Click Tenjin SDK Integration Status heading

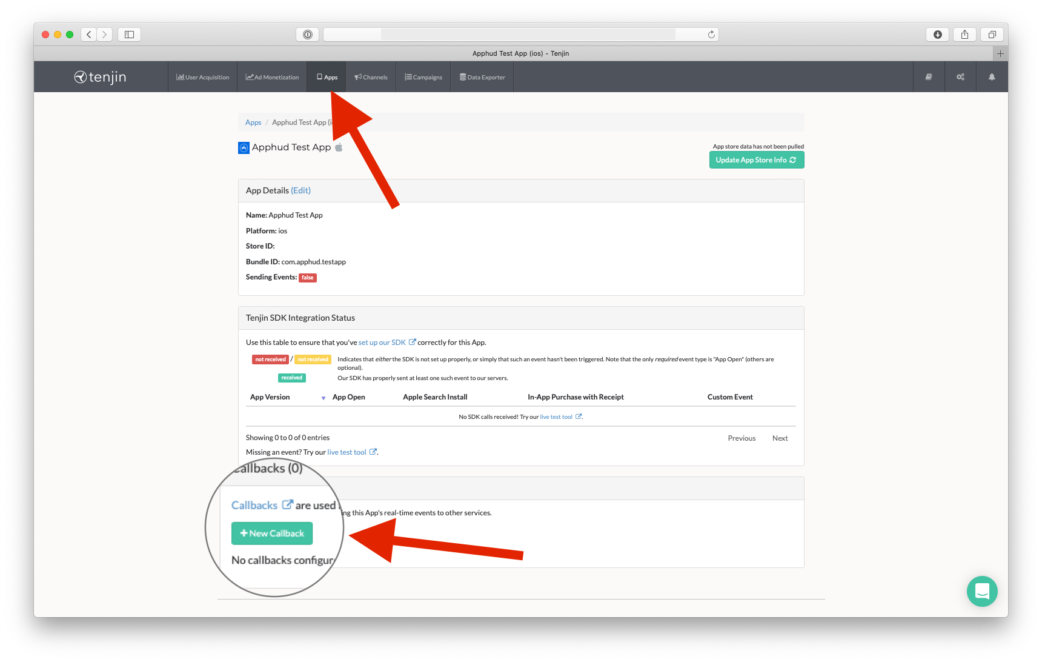[x=300, y=318]
